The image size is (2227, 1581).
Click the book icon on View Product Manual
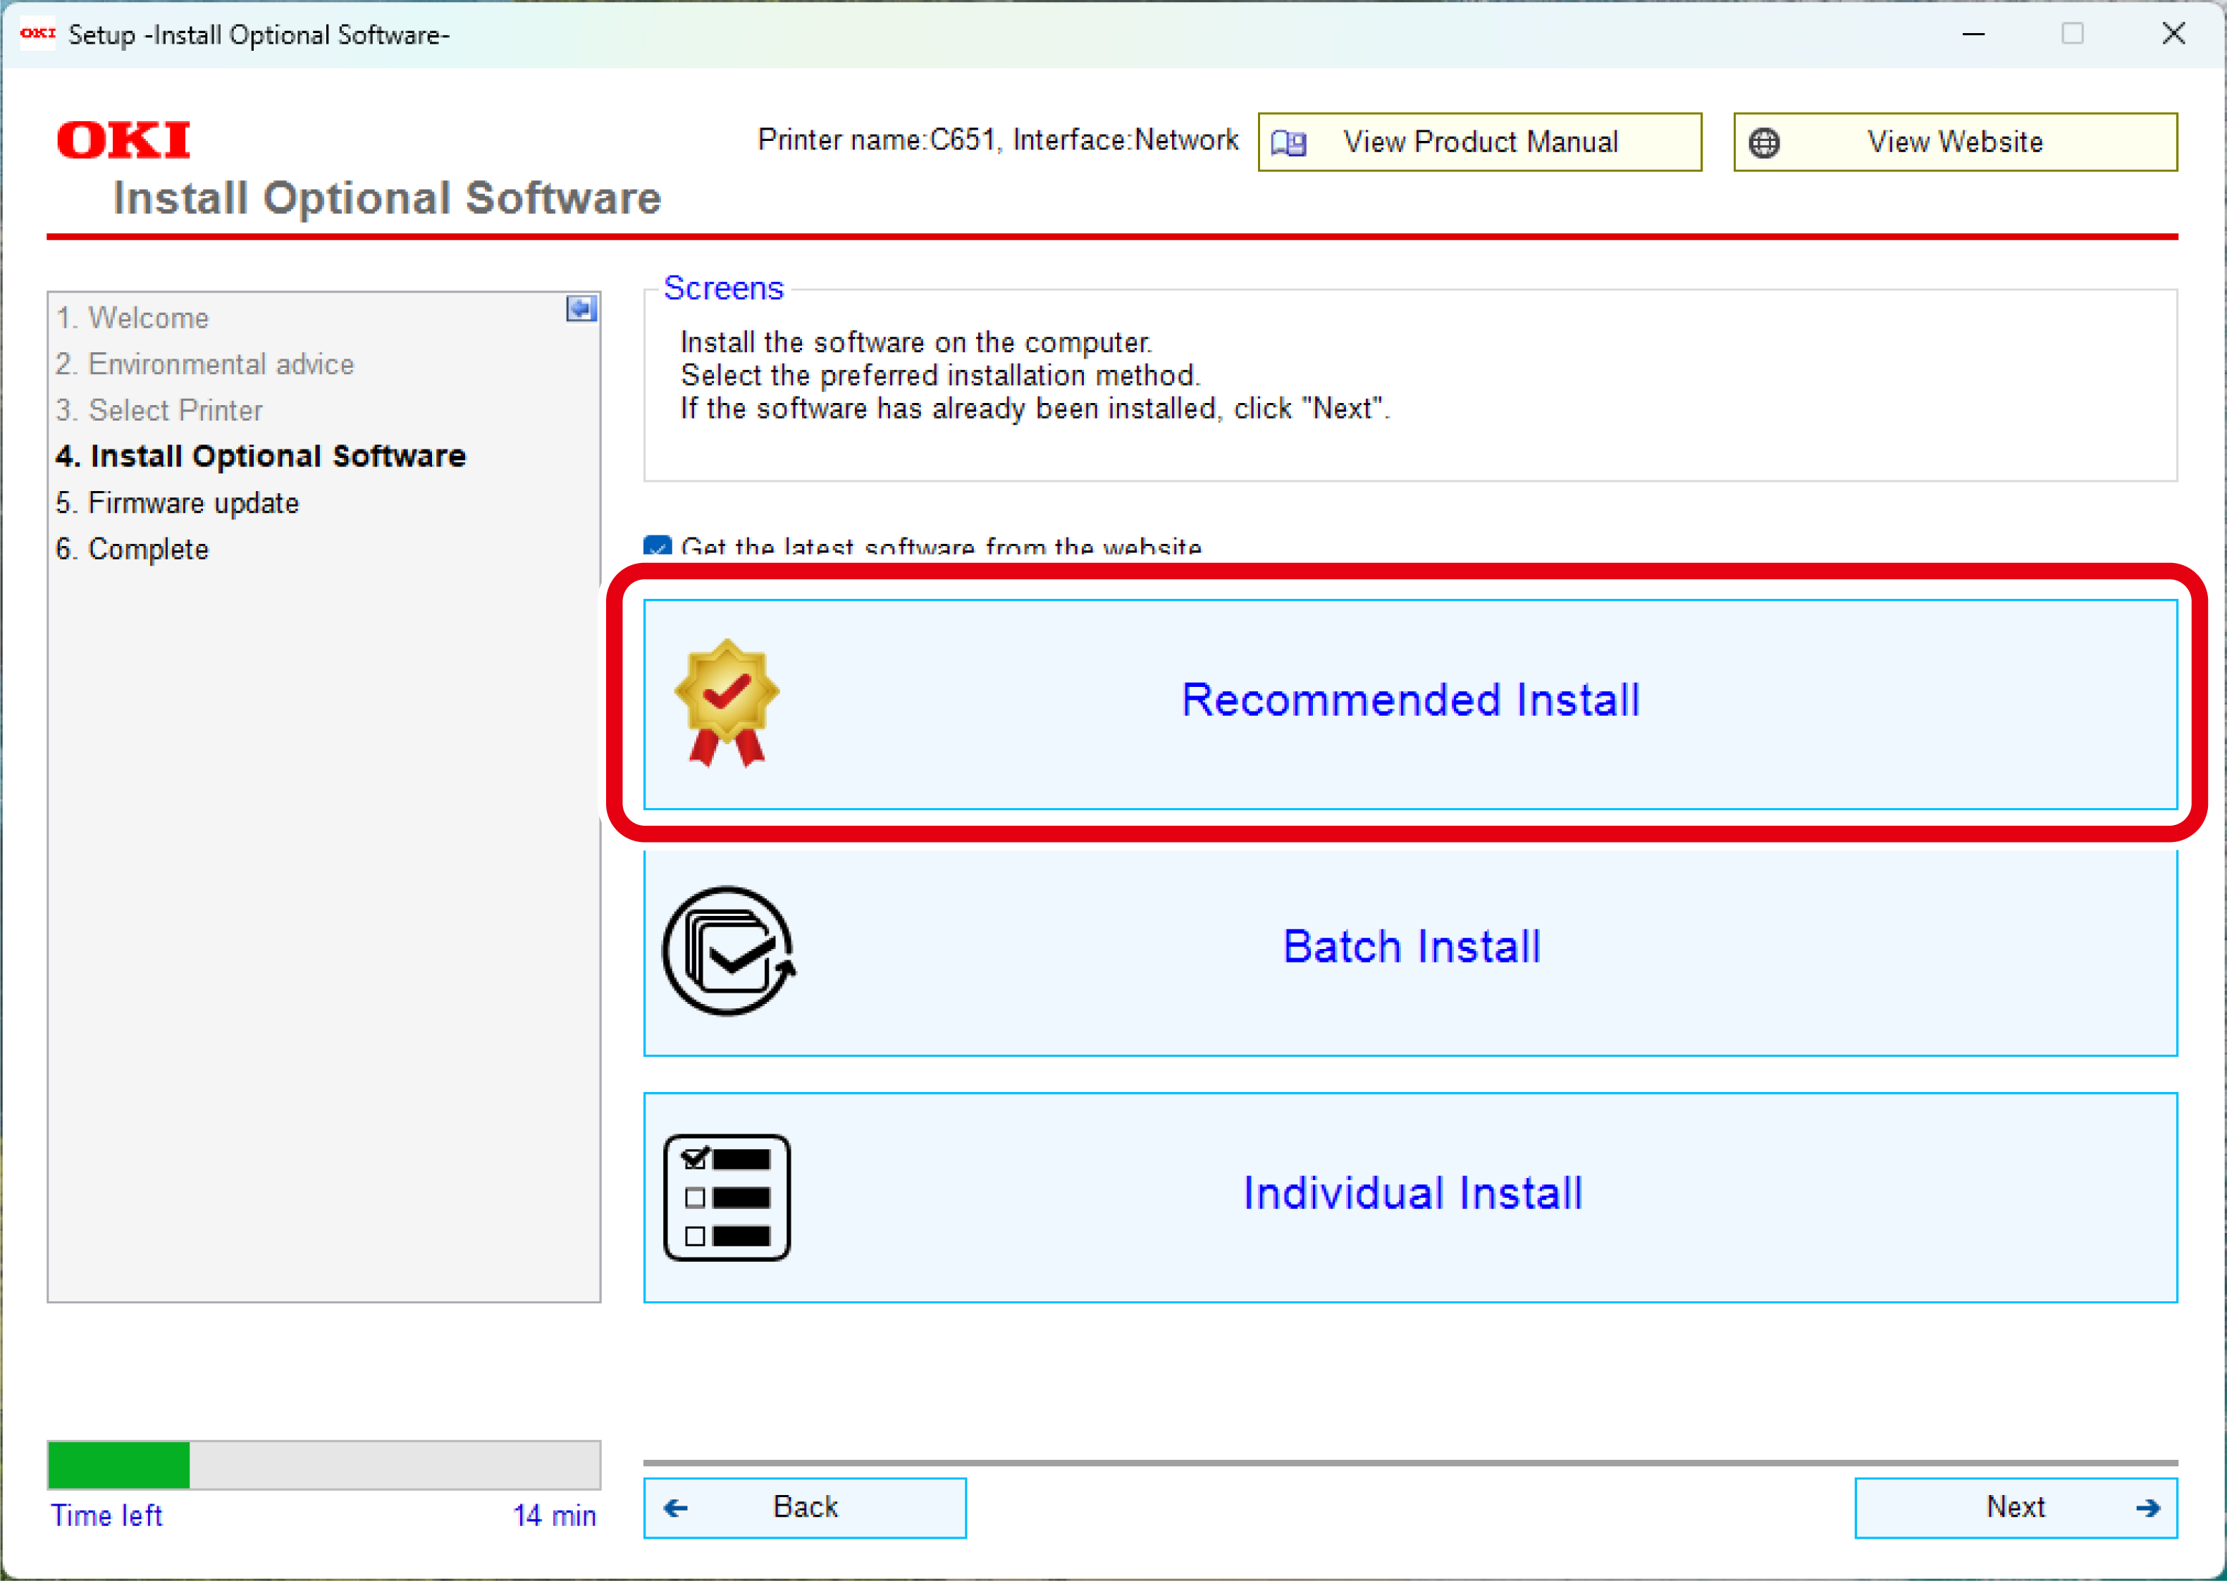coord(1288,143)
